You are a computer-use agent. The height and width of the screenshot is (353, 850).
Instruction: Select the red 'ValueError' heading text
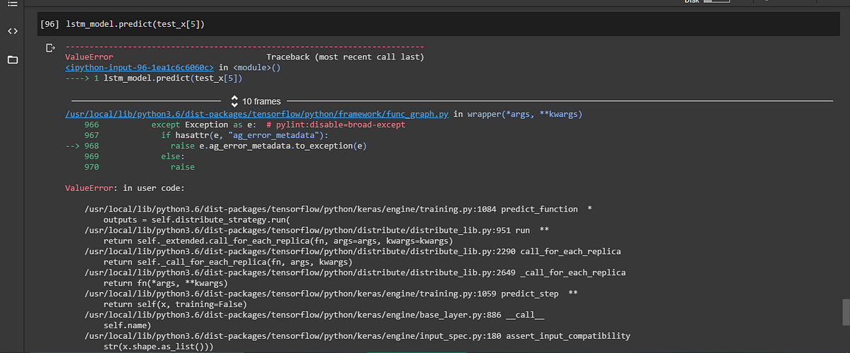[89, 56]
